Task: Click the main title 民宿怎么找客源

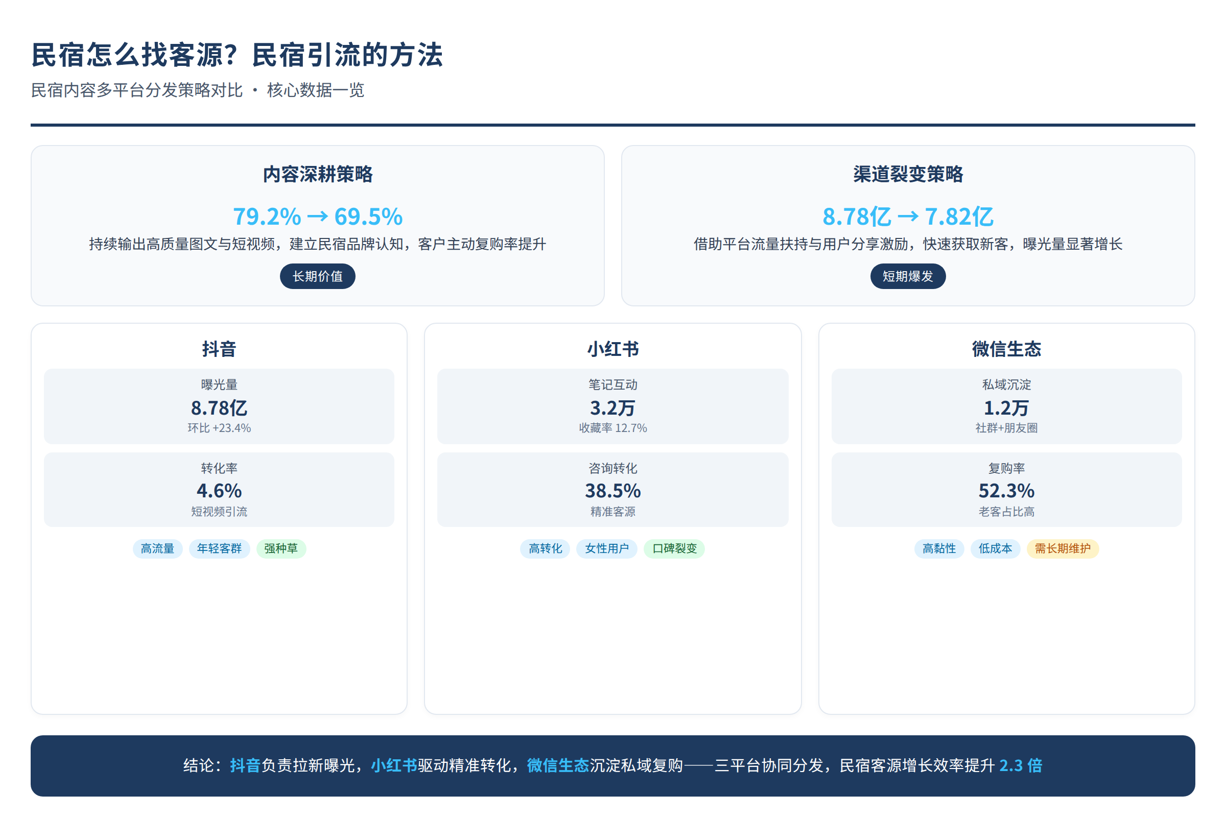Action: click(237, 55)
